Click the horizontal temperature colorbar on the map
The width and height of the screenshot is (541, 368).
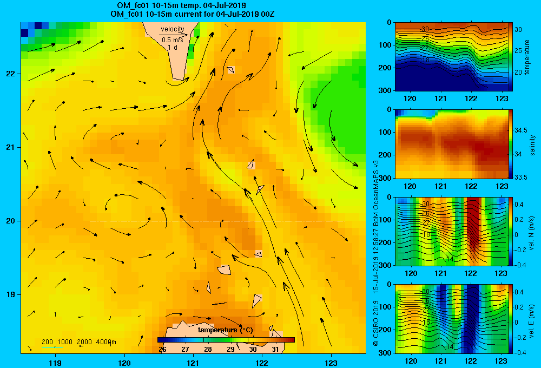(x=226, y=340)
